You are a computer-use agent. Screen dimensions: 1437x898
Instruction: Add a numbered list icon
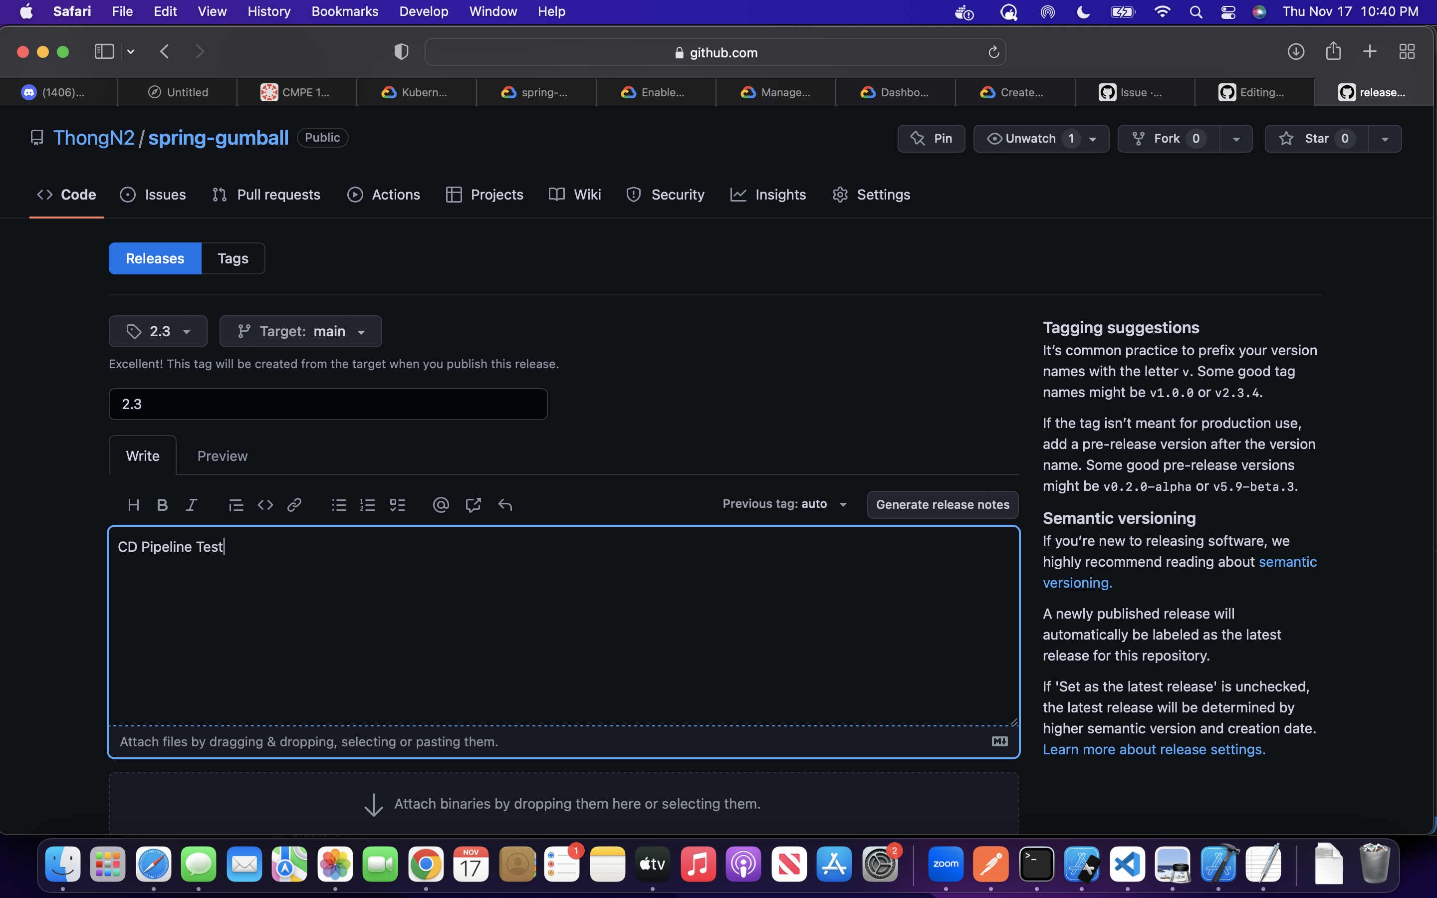(x=368, y=505)
